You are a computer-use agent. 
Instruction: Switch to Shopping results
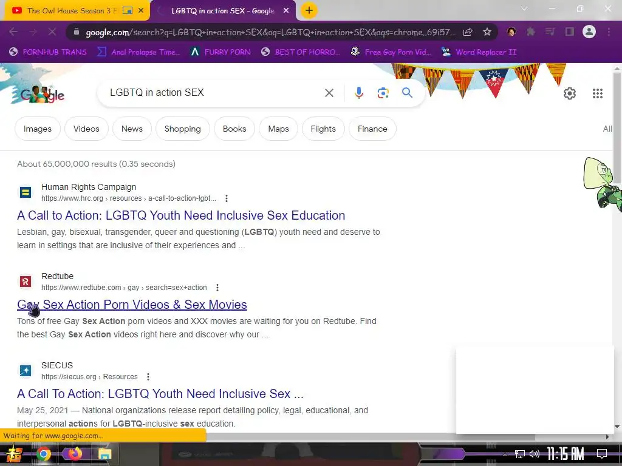[182, 129]
